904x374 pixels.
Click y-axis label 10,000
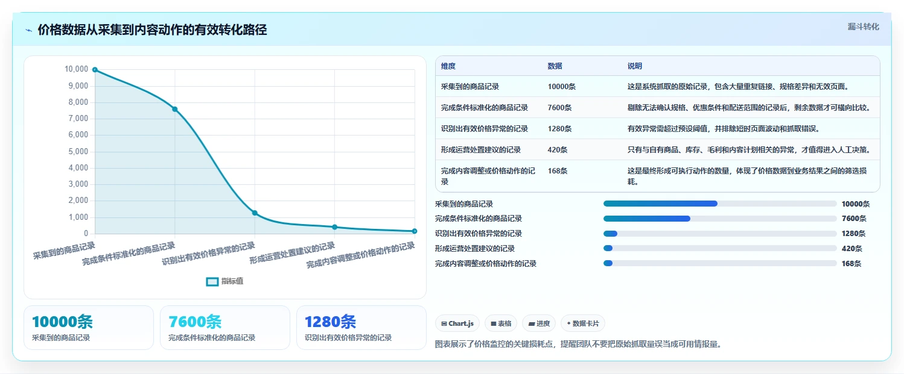[x=76, y=69]
